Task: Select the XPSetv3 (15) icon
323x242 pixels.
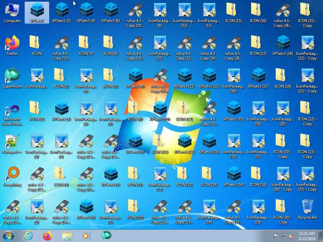Action: coord(233,111)
